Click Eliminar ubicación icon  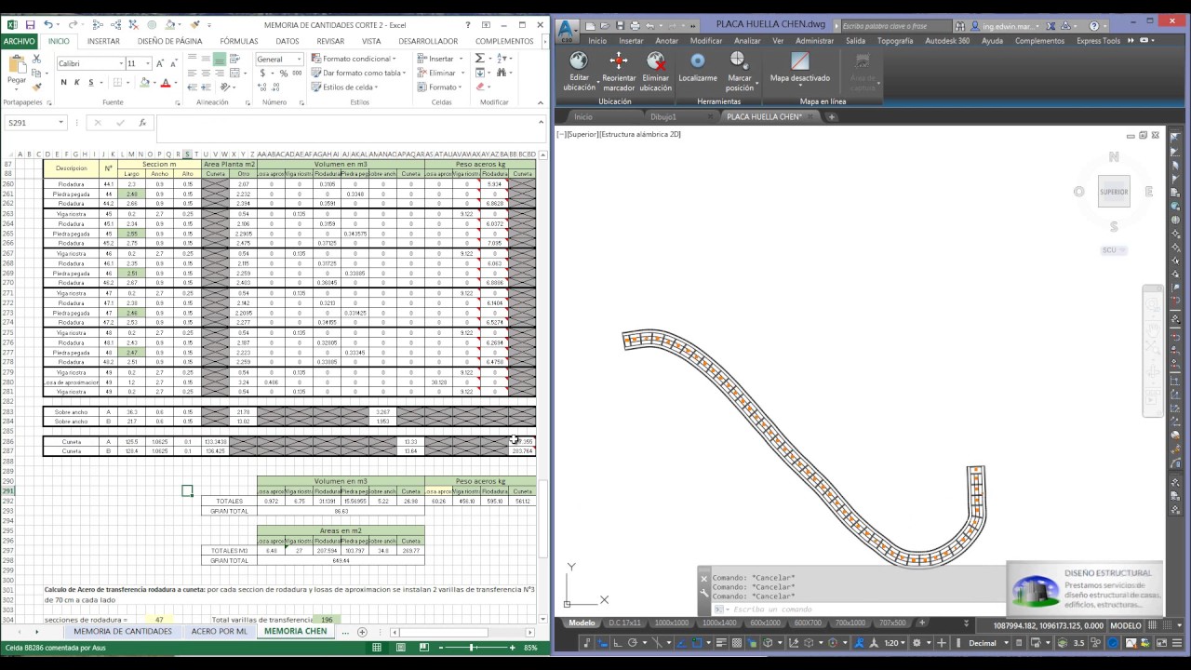(656, 61)
